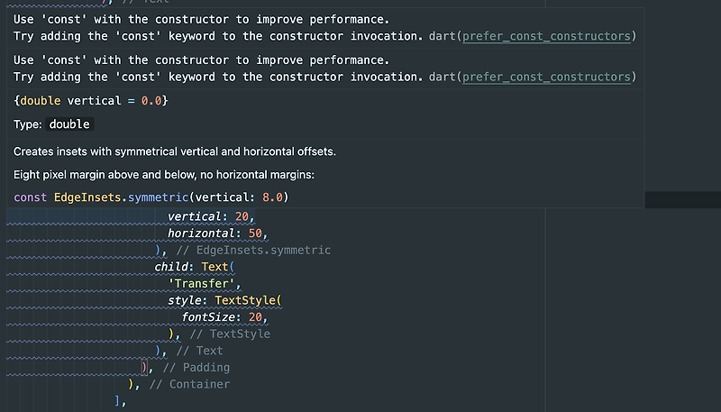Open the first prefer_const_constructors lint link
The image size is (721, 412).
(546, 36)
